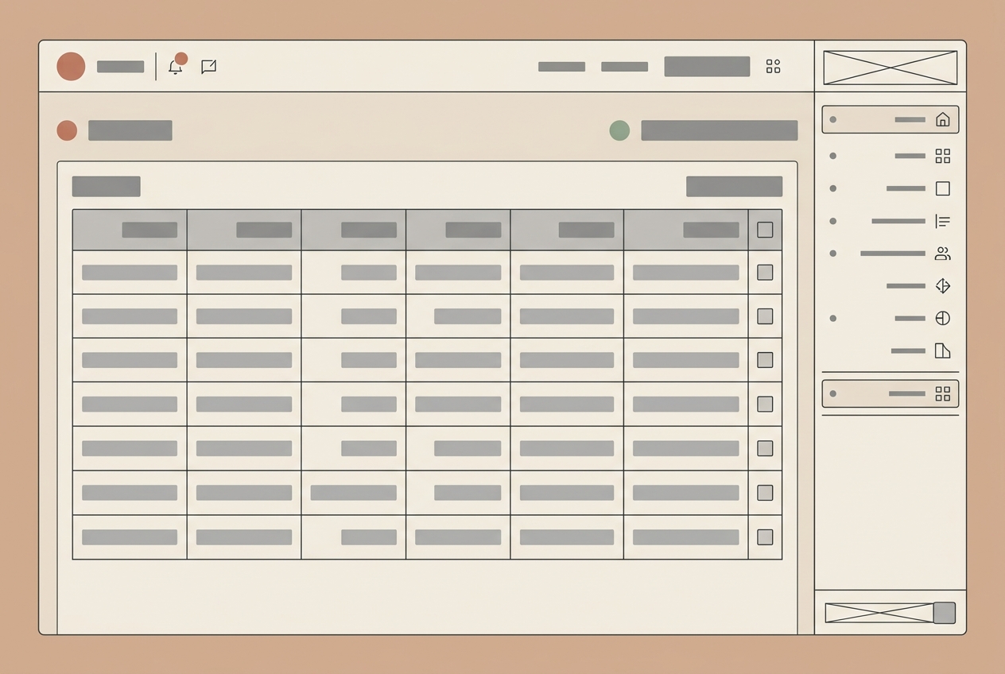Click the second navigation link in top header

[x=624, y=67]
